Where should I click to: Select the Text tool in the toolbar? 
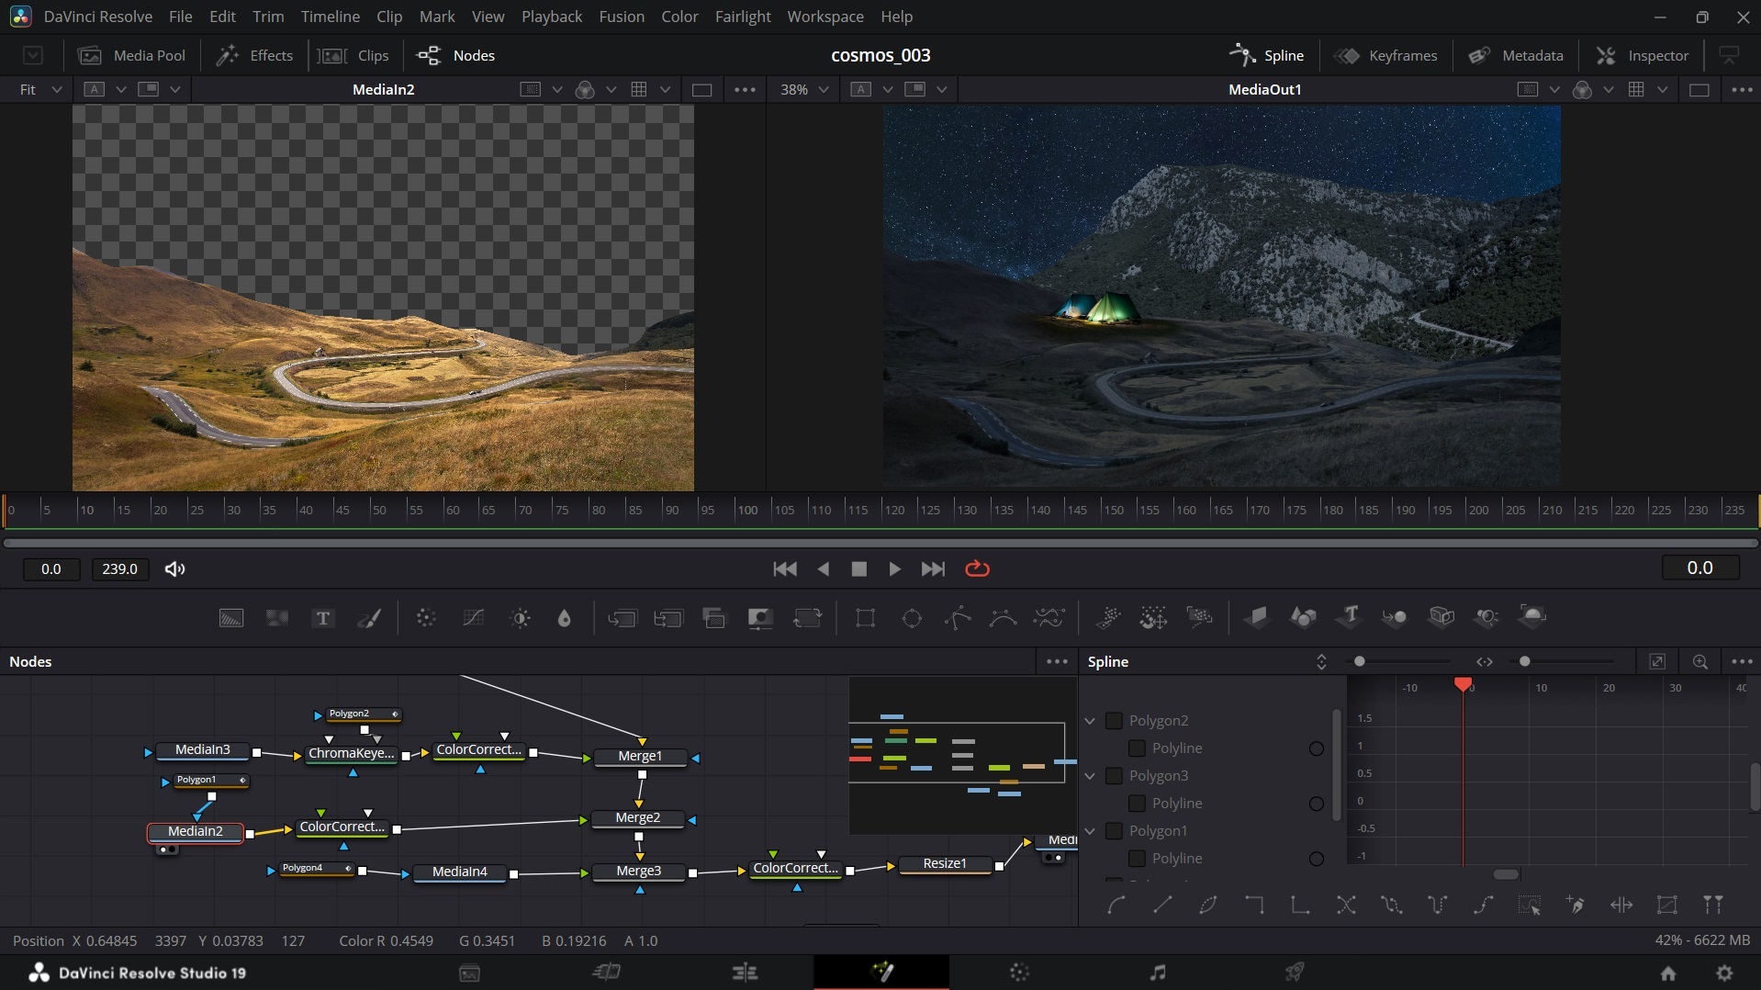point(322,618)
